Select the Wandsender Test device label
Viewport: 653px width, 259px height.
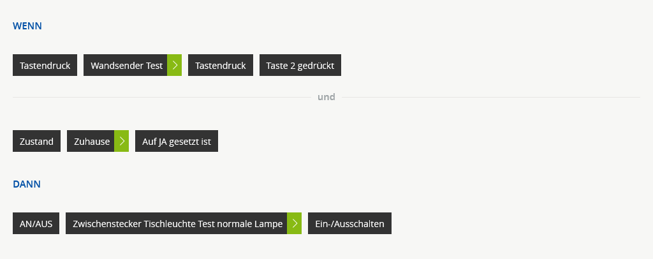[126, 66]
